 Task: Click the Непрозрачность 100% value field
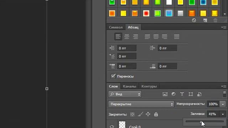point(213,104)
